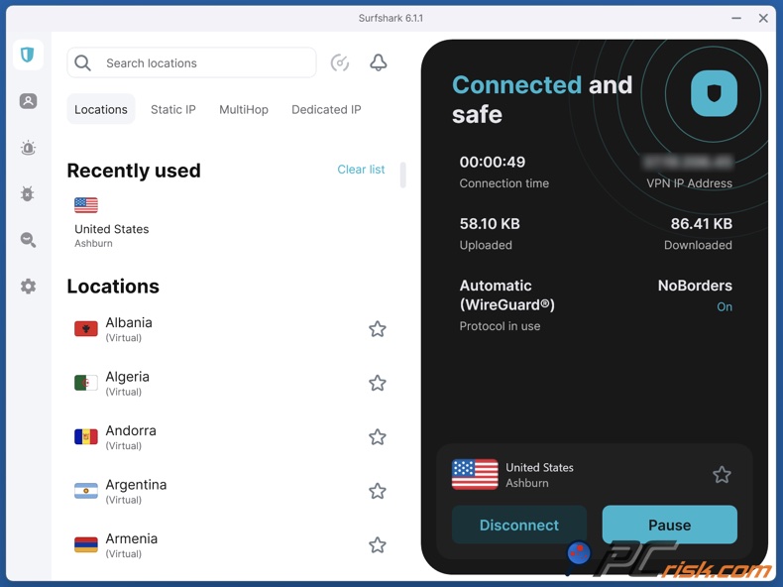Open the Search magnifier sidebar icon
The height and width of the screenshot is (587, 783).
tap(28, 240)
